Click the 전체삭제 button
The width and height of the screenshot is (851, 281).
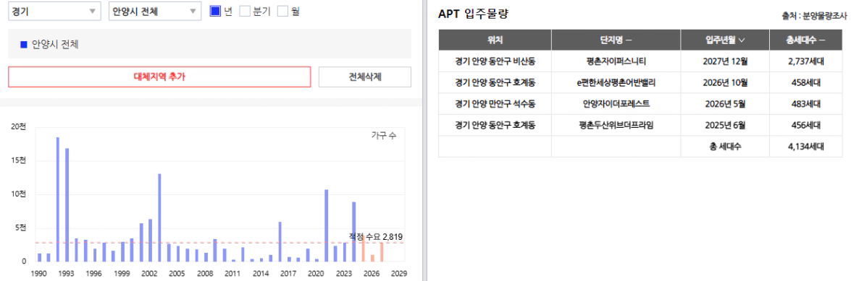coord(365,77)
